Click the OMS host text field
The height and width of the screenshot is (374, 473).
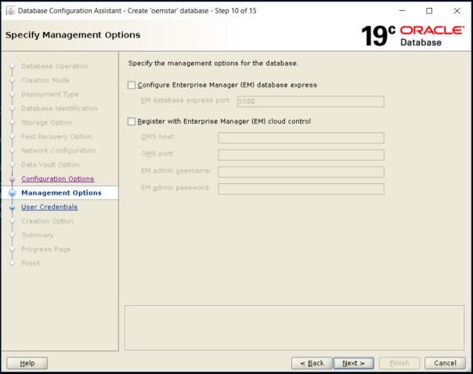pyautogui.click(x=301, y=138)
